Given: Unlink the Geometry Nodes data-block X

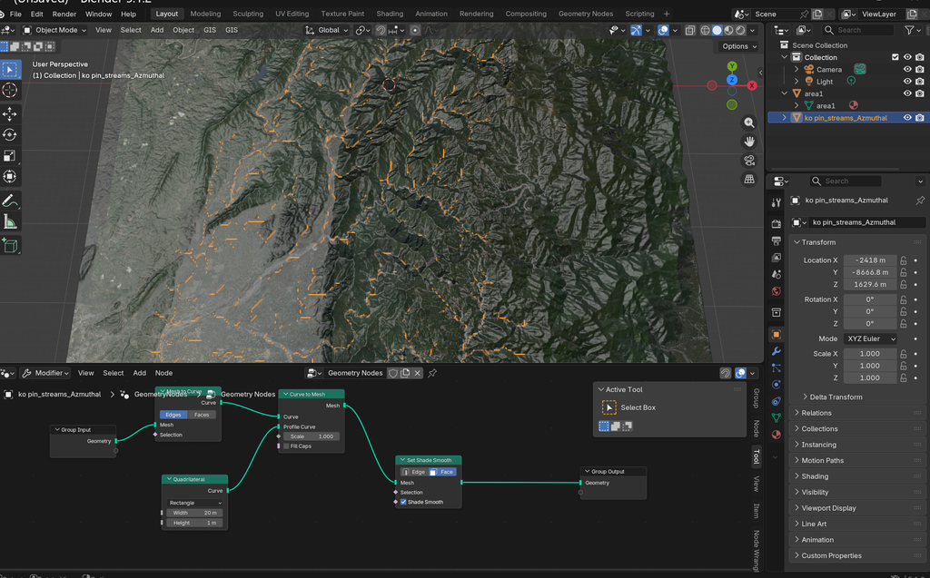Looking at the screenshot, I should click(x=418, y=373).
